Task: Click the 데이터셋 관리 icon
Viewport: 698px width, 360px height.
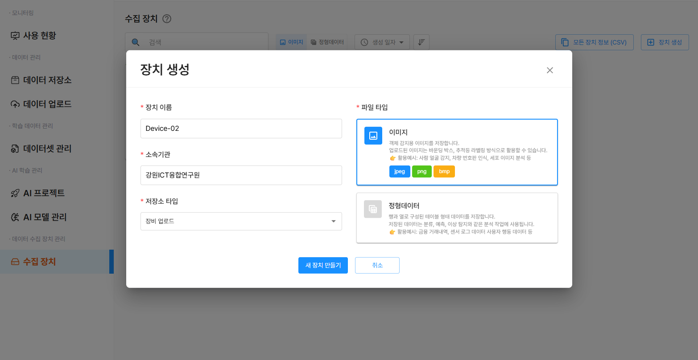Action: 15,149
